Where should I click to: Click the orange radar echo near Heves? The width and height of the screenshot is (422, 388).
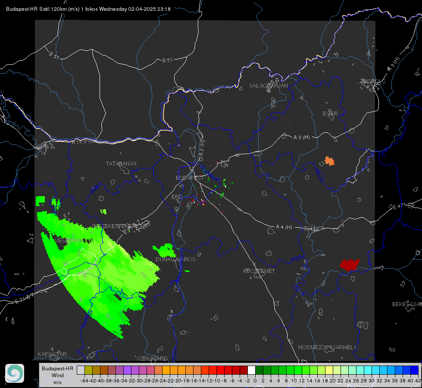coord(329,161)
